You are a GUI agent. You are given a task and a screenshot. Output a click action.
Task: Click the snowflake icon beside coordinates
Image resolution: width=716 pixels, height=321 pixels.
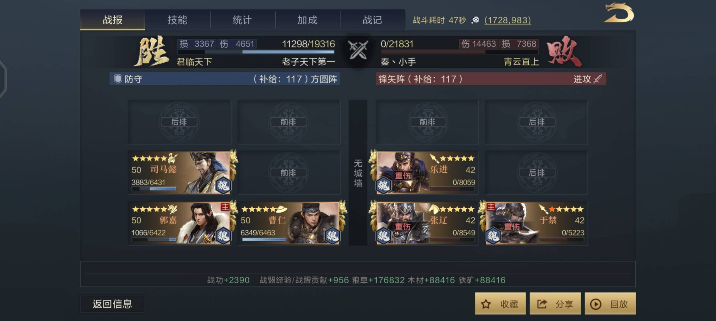click(476, 20)
